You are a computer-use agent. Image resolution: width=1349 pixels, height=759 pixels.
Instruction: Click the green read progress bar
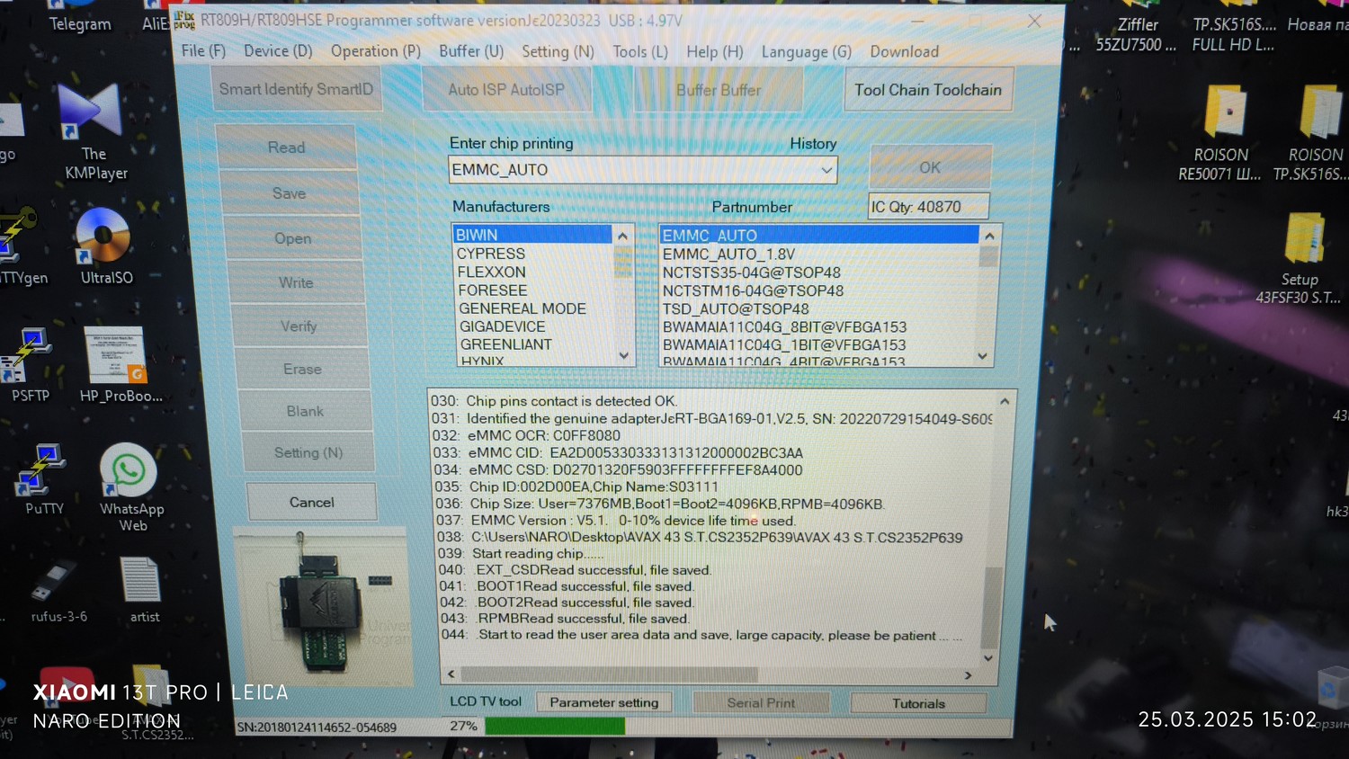point(555,726)
